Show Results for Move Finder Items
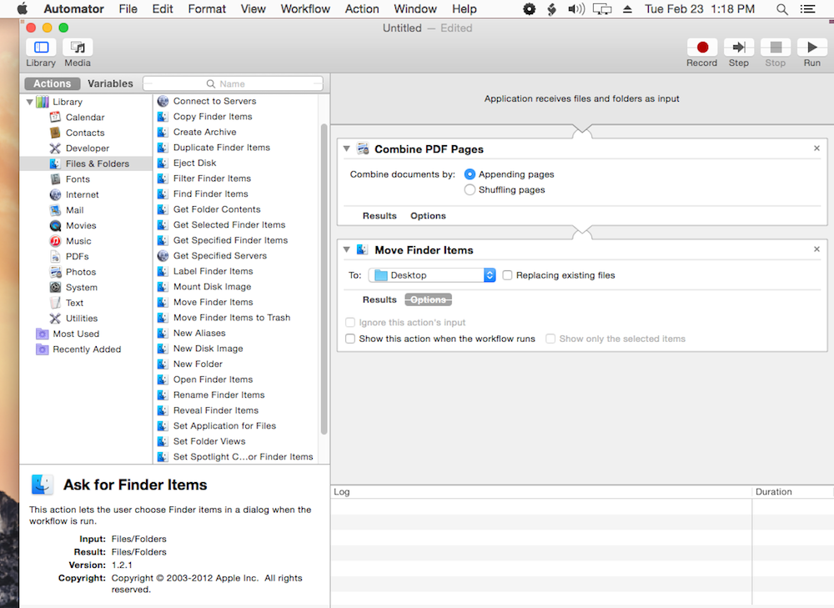 pos(379,299)
